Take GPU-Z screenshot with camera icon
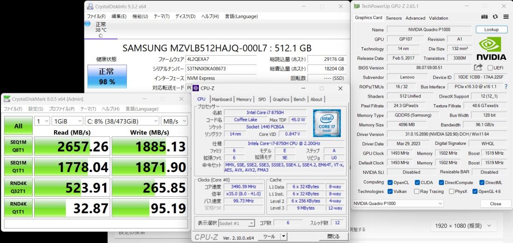Image resolution: width=513 pixels, height=243 pixels. 485,17
